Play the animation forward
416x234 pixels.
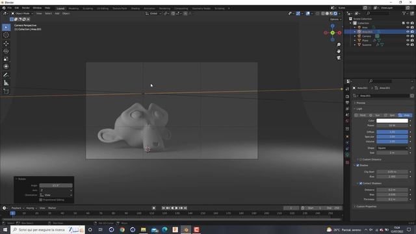click(x=176, y=208)
